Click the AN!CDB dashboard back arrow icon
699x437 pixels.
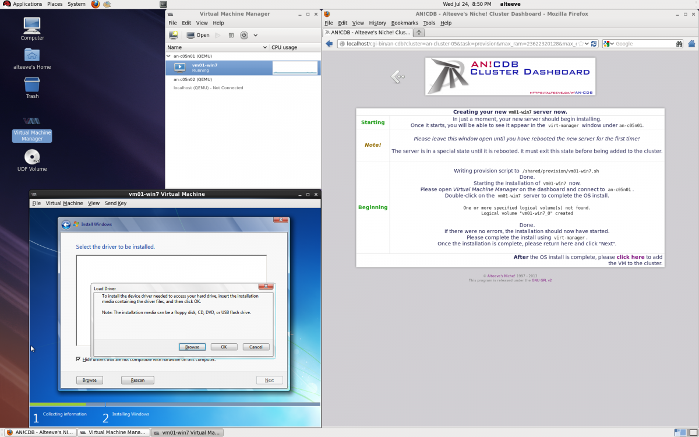coord(398,76)
